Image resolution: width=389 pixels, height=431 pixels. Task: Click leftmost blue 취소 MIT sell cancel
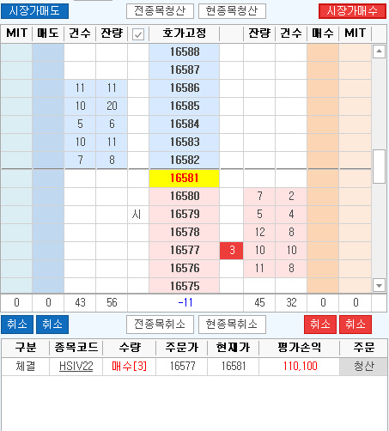click(17, 325)
